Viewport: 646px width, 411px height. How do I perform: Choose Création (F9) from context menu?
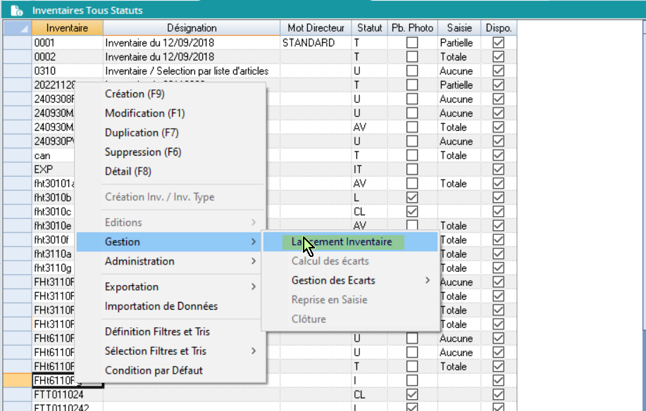point(135,94)
